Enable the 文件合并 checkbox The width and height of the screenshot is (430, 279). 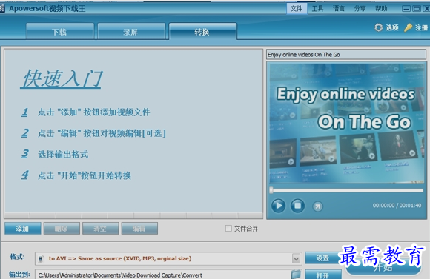[228, 229]
